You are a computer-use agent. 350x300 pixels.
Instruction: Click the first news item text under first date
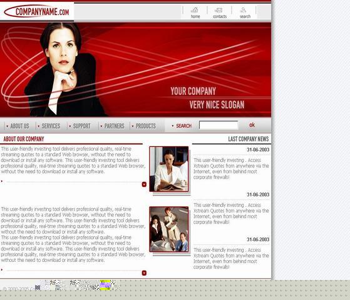pos(231,169)
